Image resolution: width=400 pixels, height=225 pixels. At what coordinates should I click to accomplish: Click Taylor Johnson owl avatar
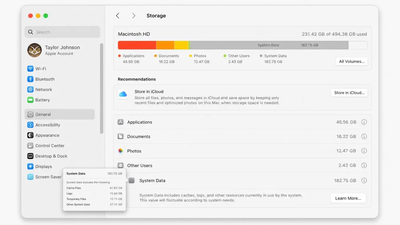point(34,50)
